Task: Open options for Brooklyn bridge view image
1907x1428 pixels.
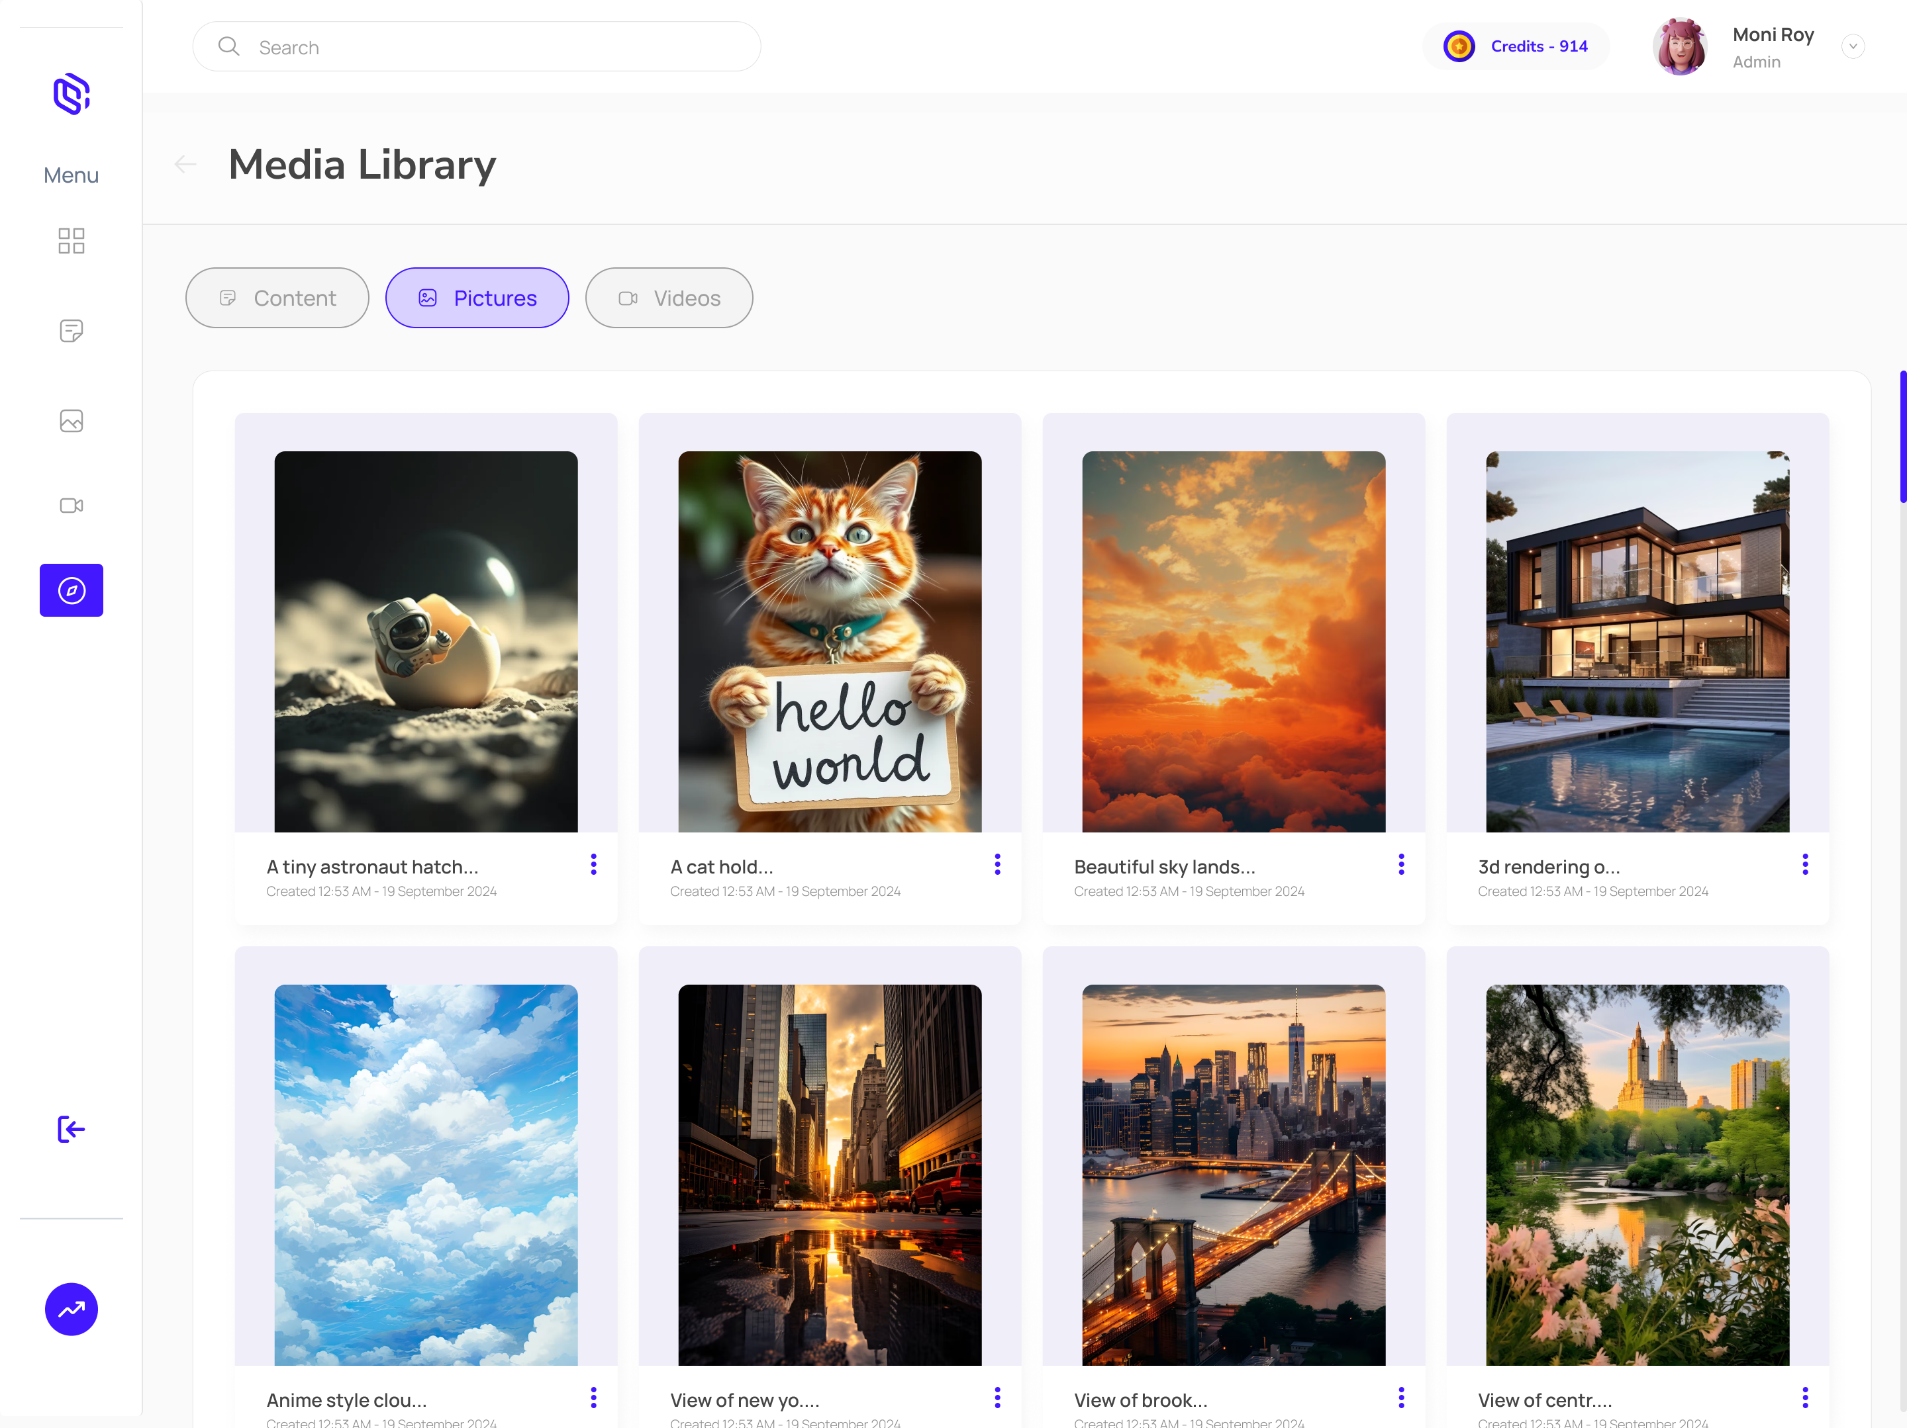Action: pyautogui.click(x=1401, y=1398)
